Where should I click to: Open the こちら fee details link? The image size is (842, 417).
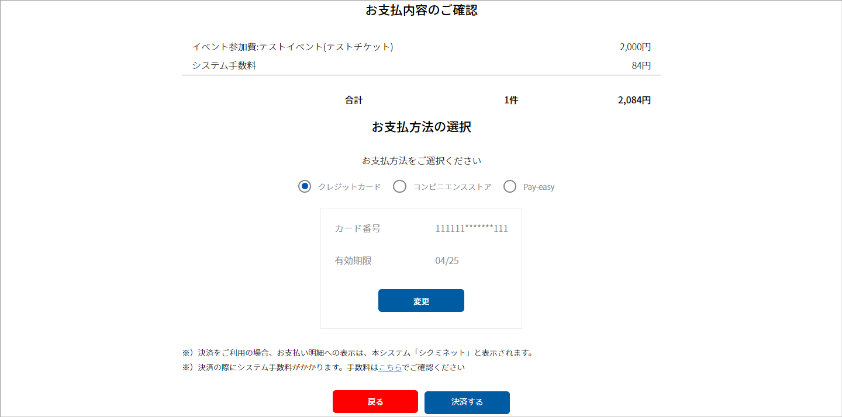[390, 367]
